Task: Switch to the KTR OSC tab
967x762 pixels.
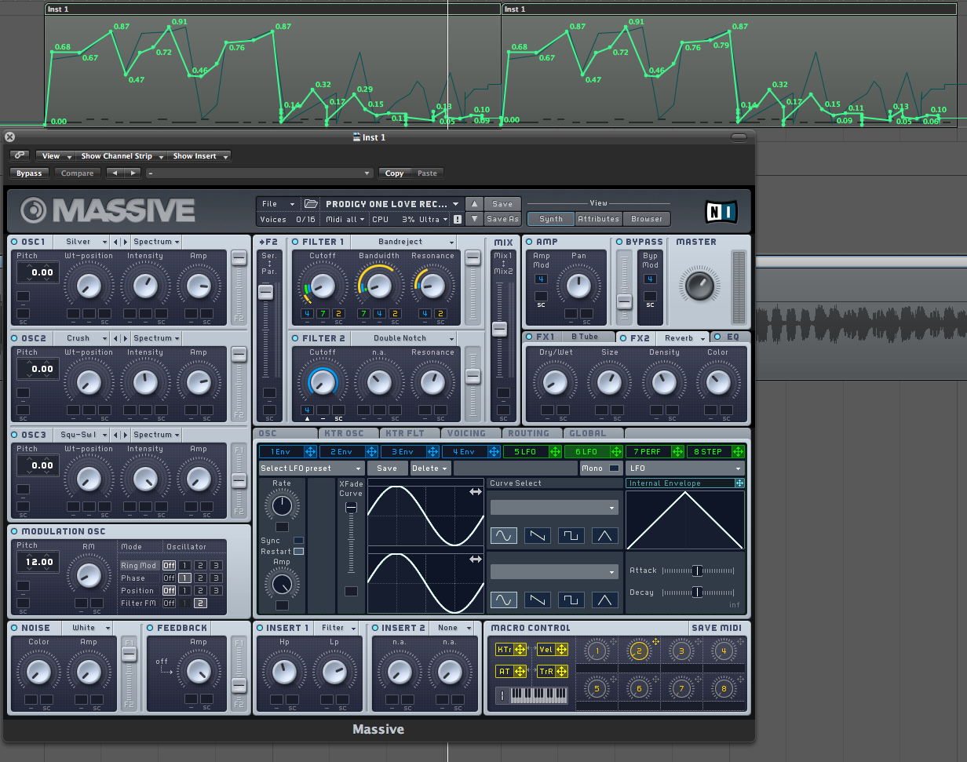Action: [x=348, y=433]
